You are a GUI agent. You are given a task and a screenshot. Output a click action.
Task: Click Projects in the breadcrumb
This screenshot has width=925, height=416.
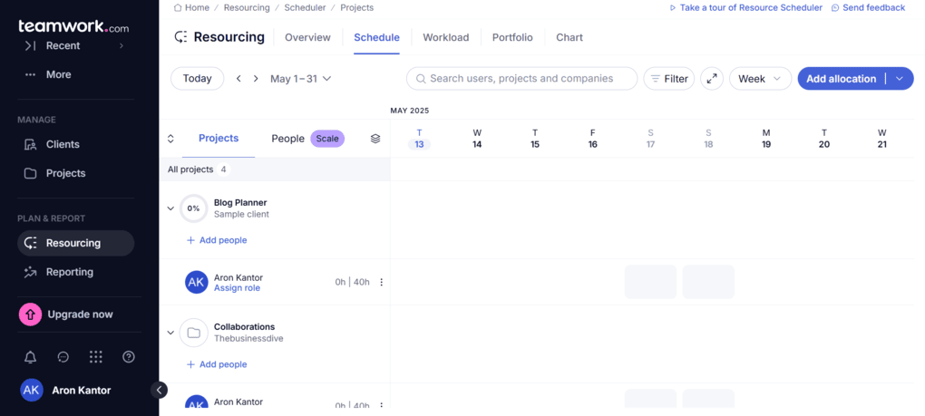point(357,7)
